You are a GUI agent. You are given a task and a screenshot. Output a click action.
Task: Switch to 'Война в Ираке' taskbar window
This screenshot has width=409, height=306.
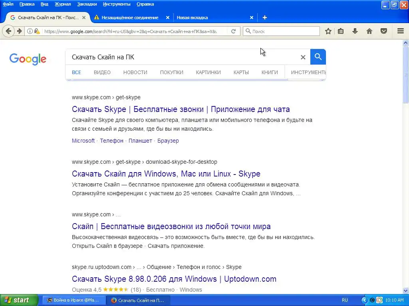[73, 300]
